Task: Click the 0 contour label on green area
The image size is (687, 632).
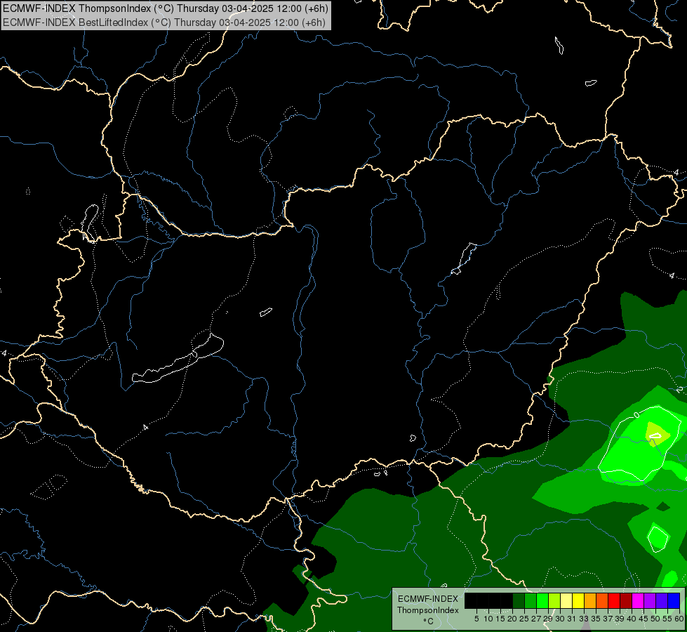Action: pyautogui.click(x=636, y=414)
